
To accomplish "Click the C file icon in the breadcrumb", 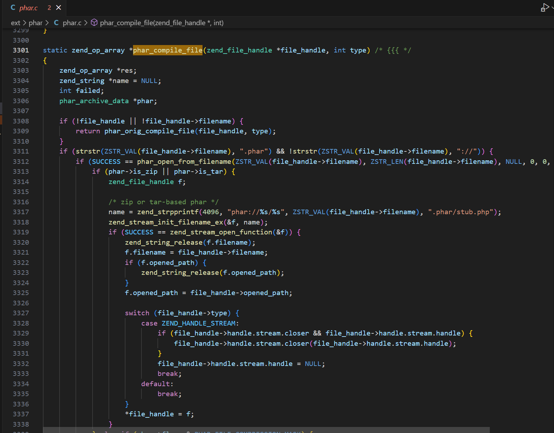I will pos(56,23).
